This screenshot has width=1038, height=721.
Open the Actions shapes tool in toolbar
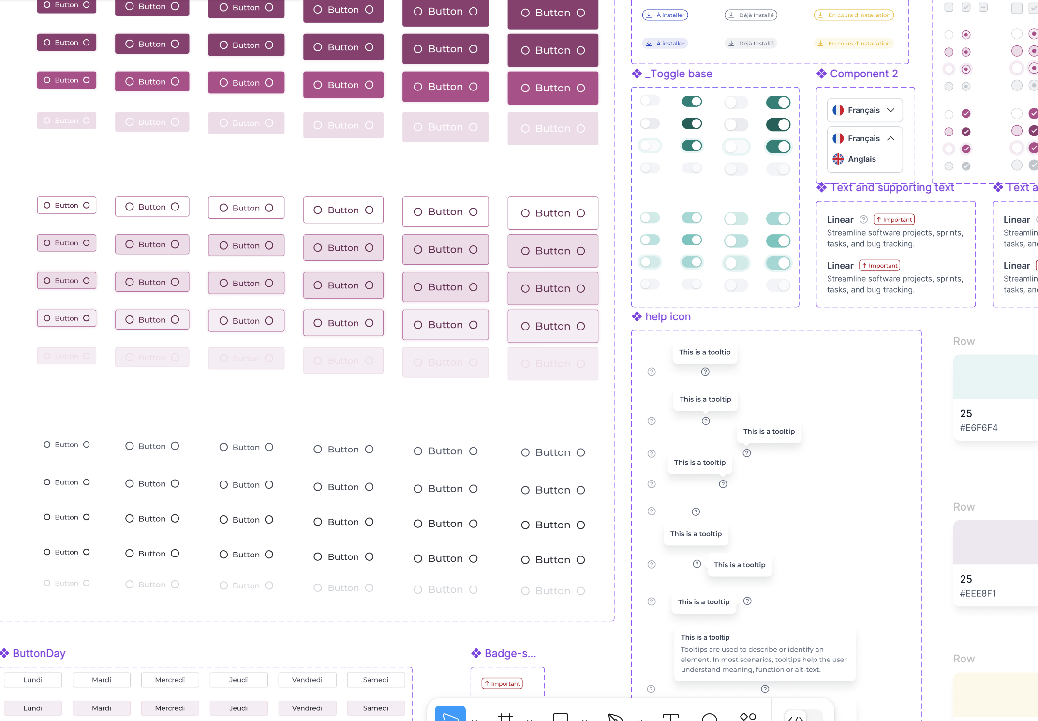coord(748,716)
